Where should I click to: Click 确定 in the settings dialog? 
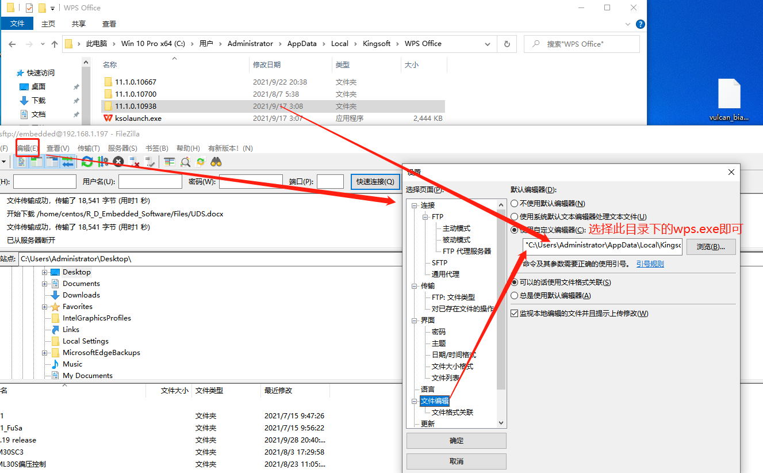point(457,441)
